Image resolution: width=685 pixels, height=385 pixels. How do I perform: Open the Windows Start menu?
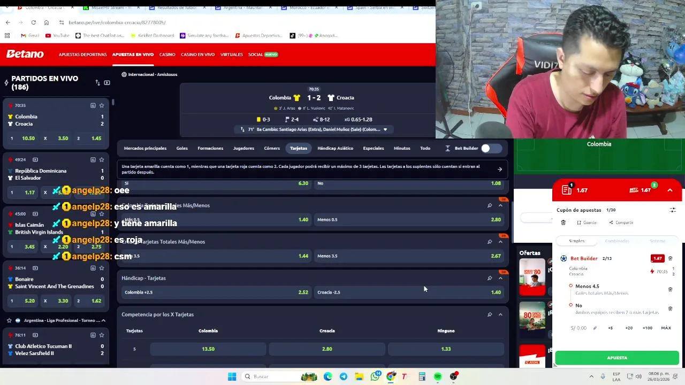click(232, 376)
